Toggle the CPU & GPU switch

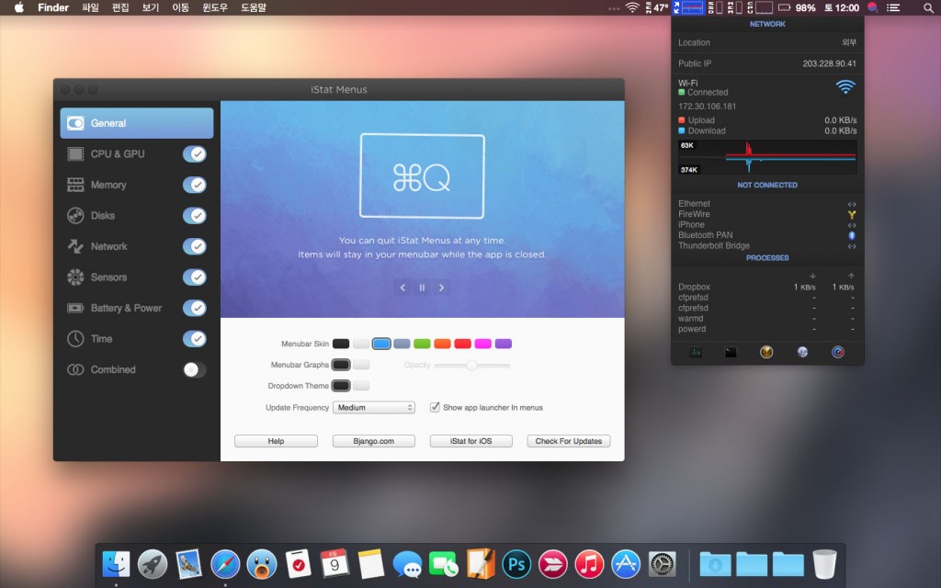click(x=195, y=154)
